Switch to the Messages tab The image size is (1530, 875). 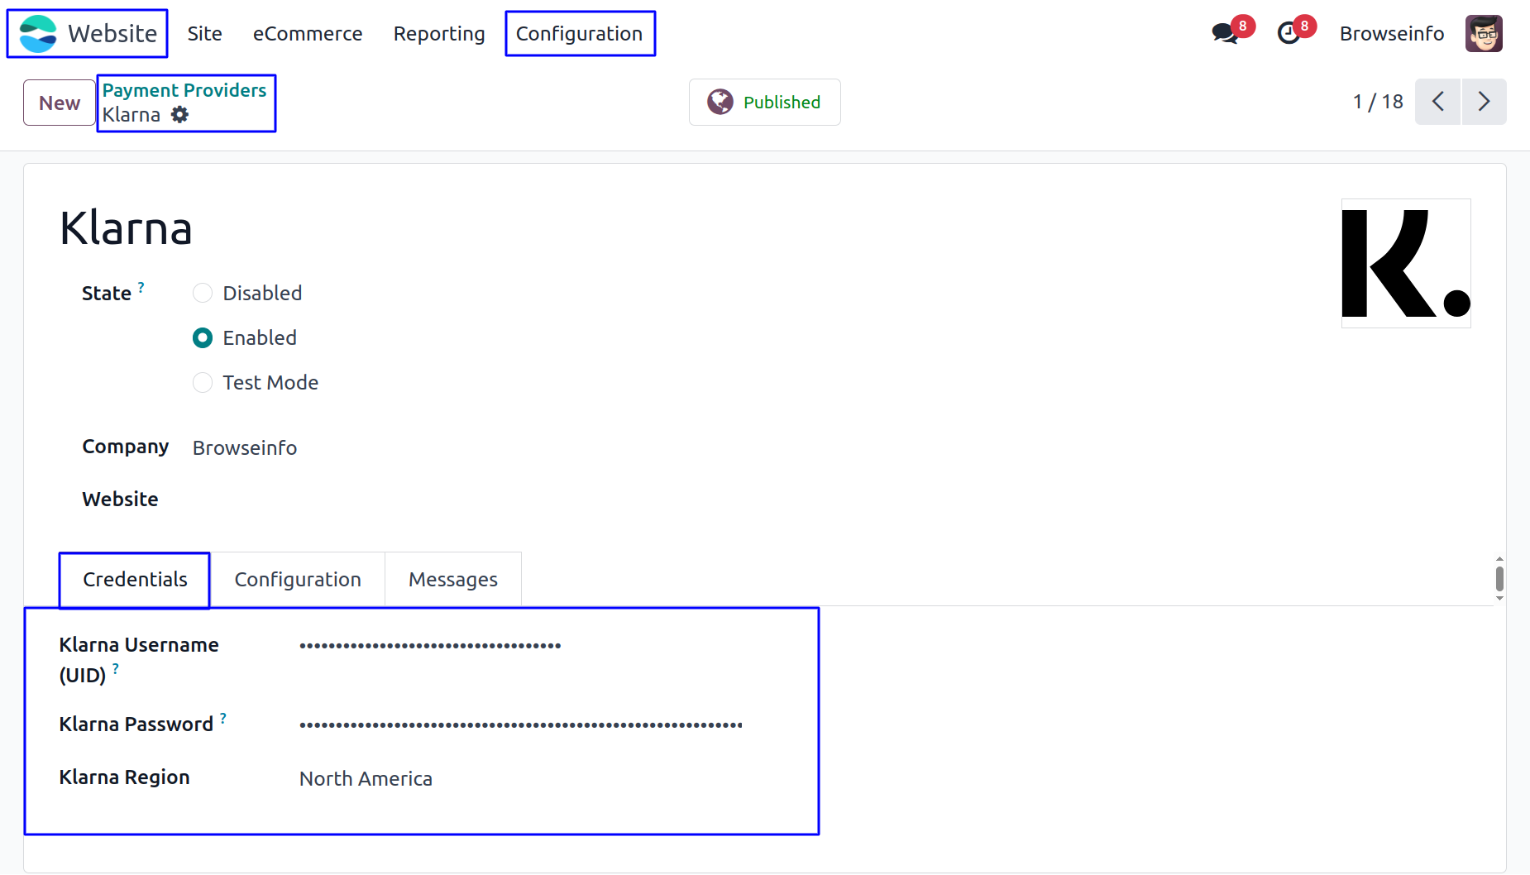point(453,580)
